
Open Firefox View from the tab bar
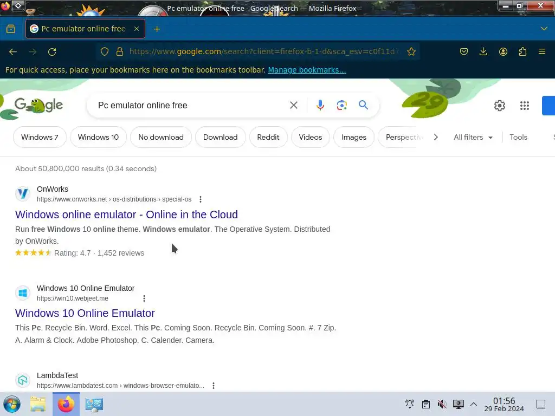tap(11, 29)
